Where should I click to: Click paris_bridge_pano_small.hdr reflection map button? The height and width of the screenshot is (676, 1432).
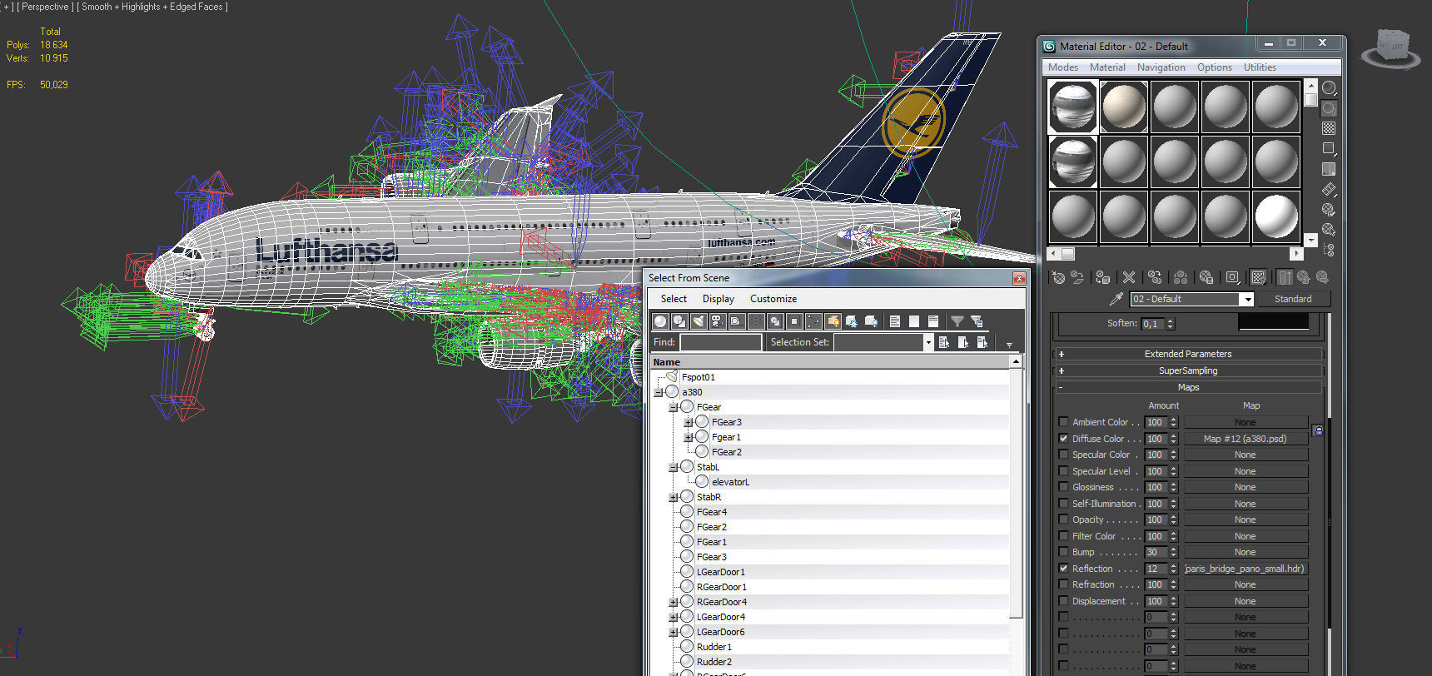point(1246,569)
